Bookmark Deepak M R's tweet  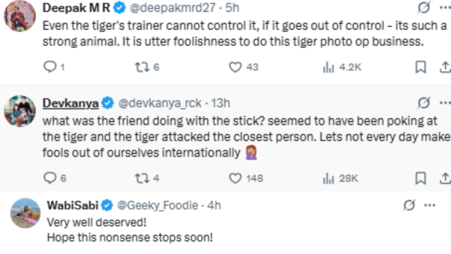pyautogui.click(x=420, y=67)
